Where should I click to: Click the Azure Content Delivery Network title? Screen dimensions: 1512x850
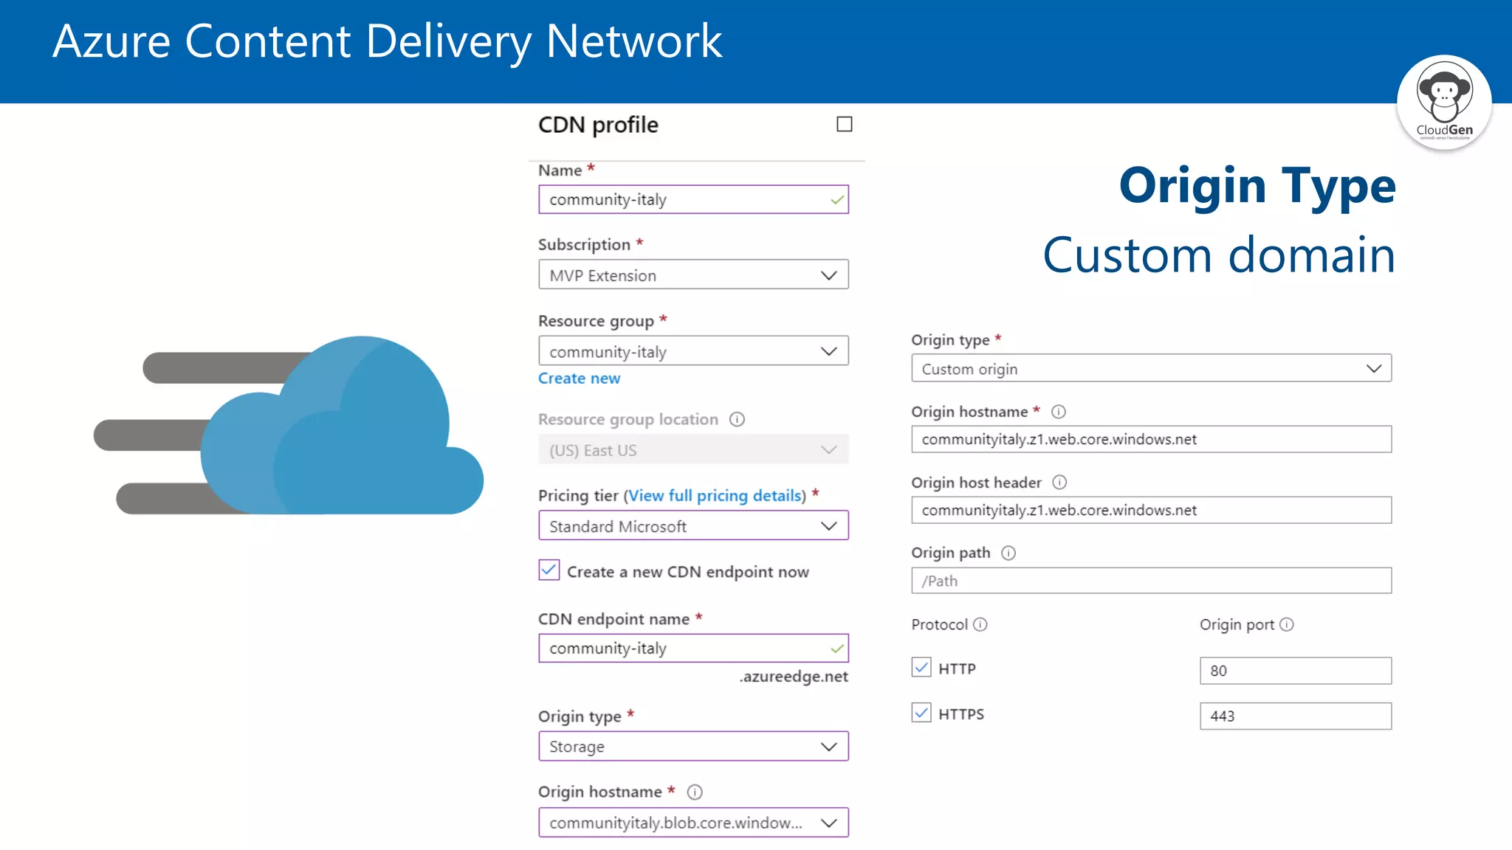click(388, 41)
